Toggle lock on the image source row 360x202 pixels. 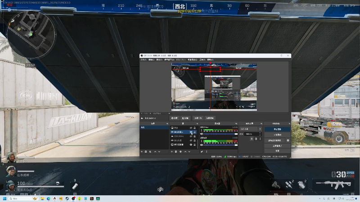(x=195, y=128)
